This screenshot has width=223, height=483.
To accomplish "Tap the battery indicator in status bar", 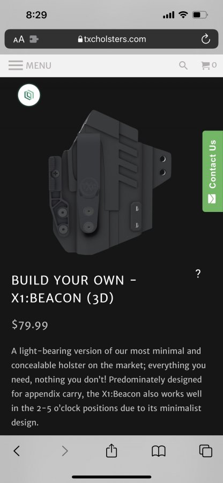I will pos(200,14).
